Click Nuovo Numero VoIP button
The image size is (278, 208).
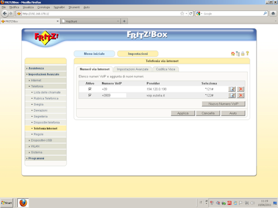224,104
